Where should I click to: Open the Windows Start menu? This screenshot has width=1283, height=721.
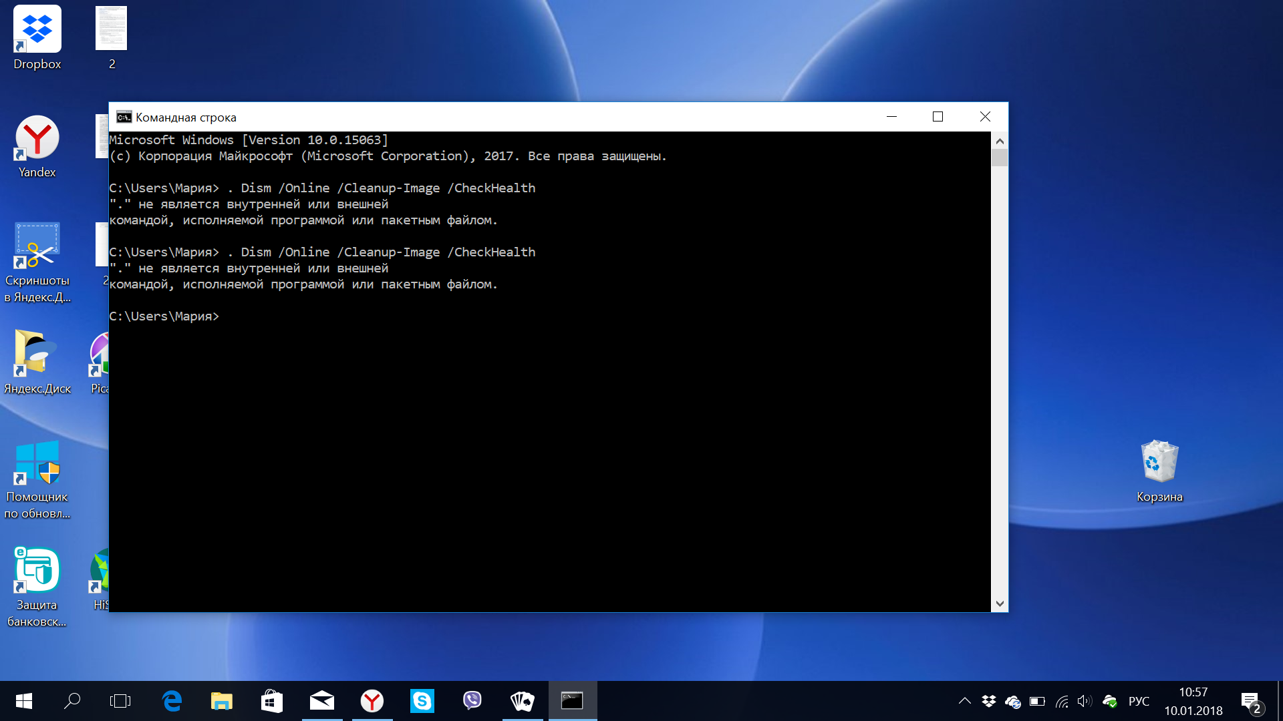click(23, 701)
